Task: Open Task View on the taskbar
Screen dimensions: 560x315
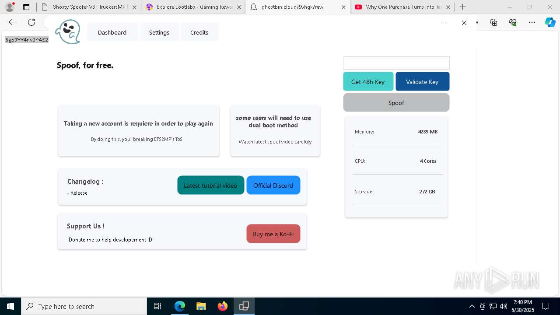Action: click(157, 306)
